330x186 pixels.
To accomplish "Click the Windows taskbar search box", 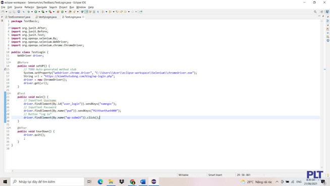I will [x=47, y=181].
